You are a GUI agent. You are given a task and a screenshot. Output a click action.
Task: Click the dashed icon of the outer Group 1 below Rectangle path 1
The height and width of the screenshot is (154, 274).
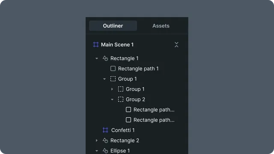pyautogui.click(x=113, y=79)
